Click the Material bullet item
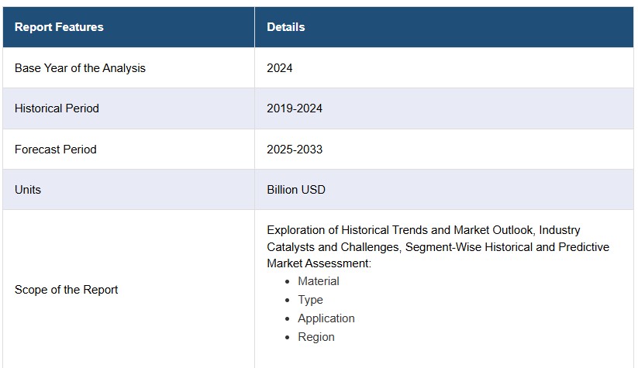 coord(319,281)
